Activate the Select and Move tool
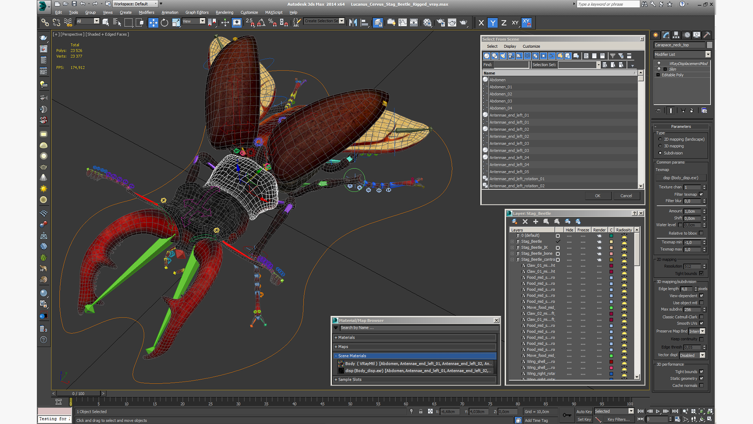 pos(153,22)
